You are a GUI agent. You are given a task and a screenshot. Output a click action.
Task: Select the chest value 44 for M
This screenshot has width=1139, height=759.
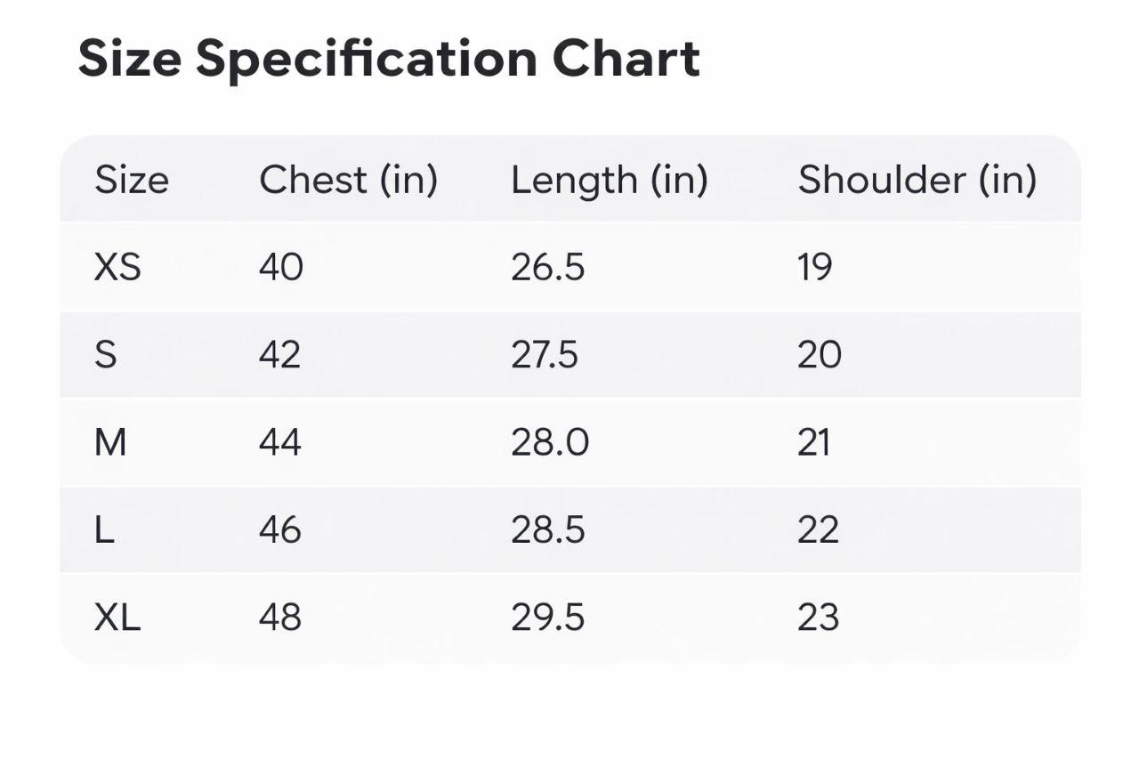280,442
